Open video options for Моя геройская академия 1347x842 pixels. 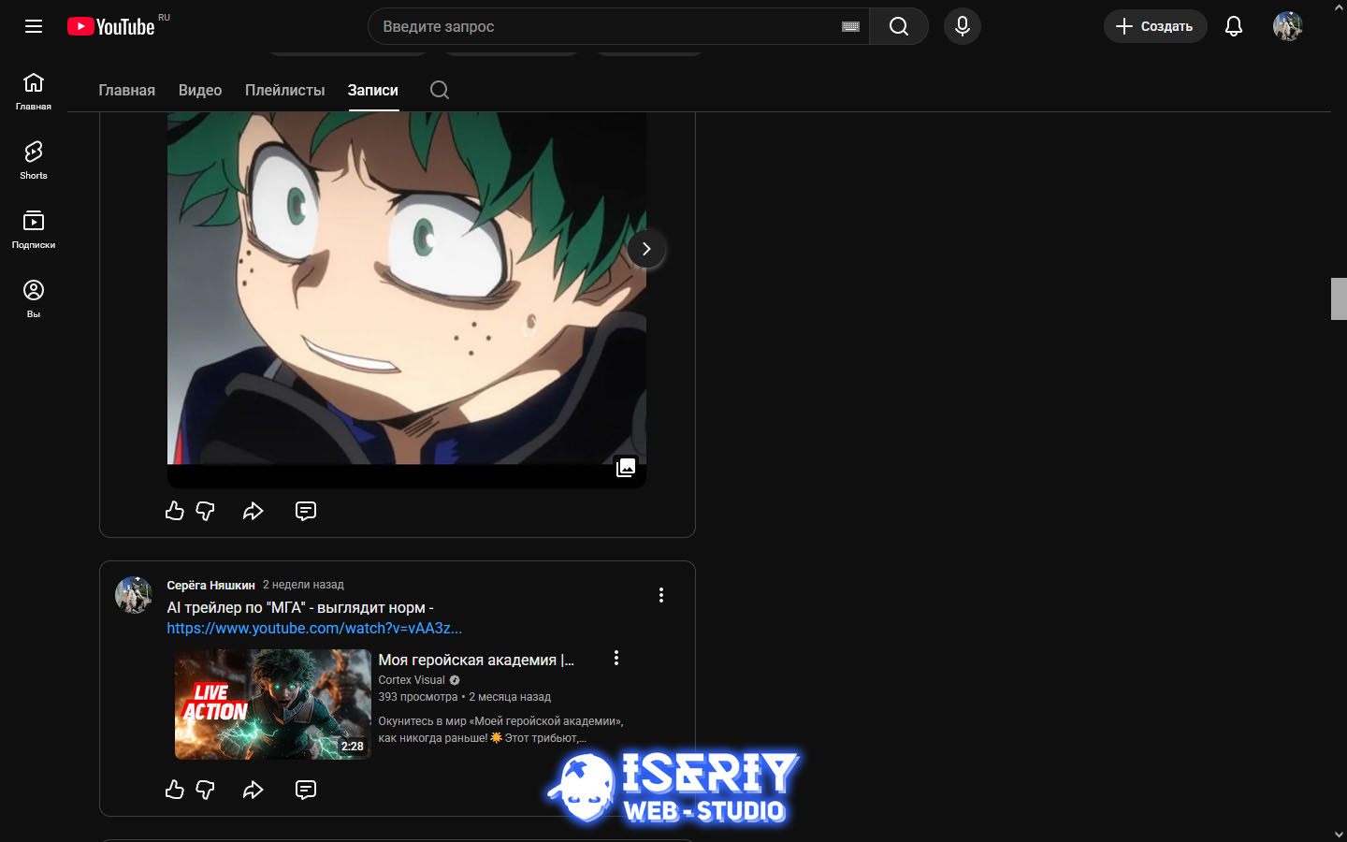[616, 659]
